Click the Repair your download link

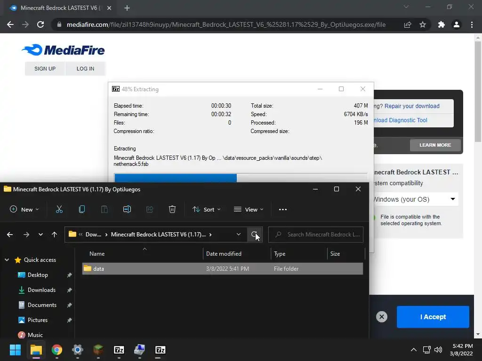[x=412, y=106]
